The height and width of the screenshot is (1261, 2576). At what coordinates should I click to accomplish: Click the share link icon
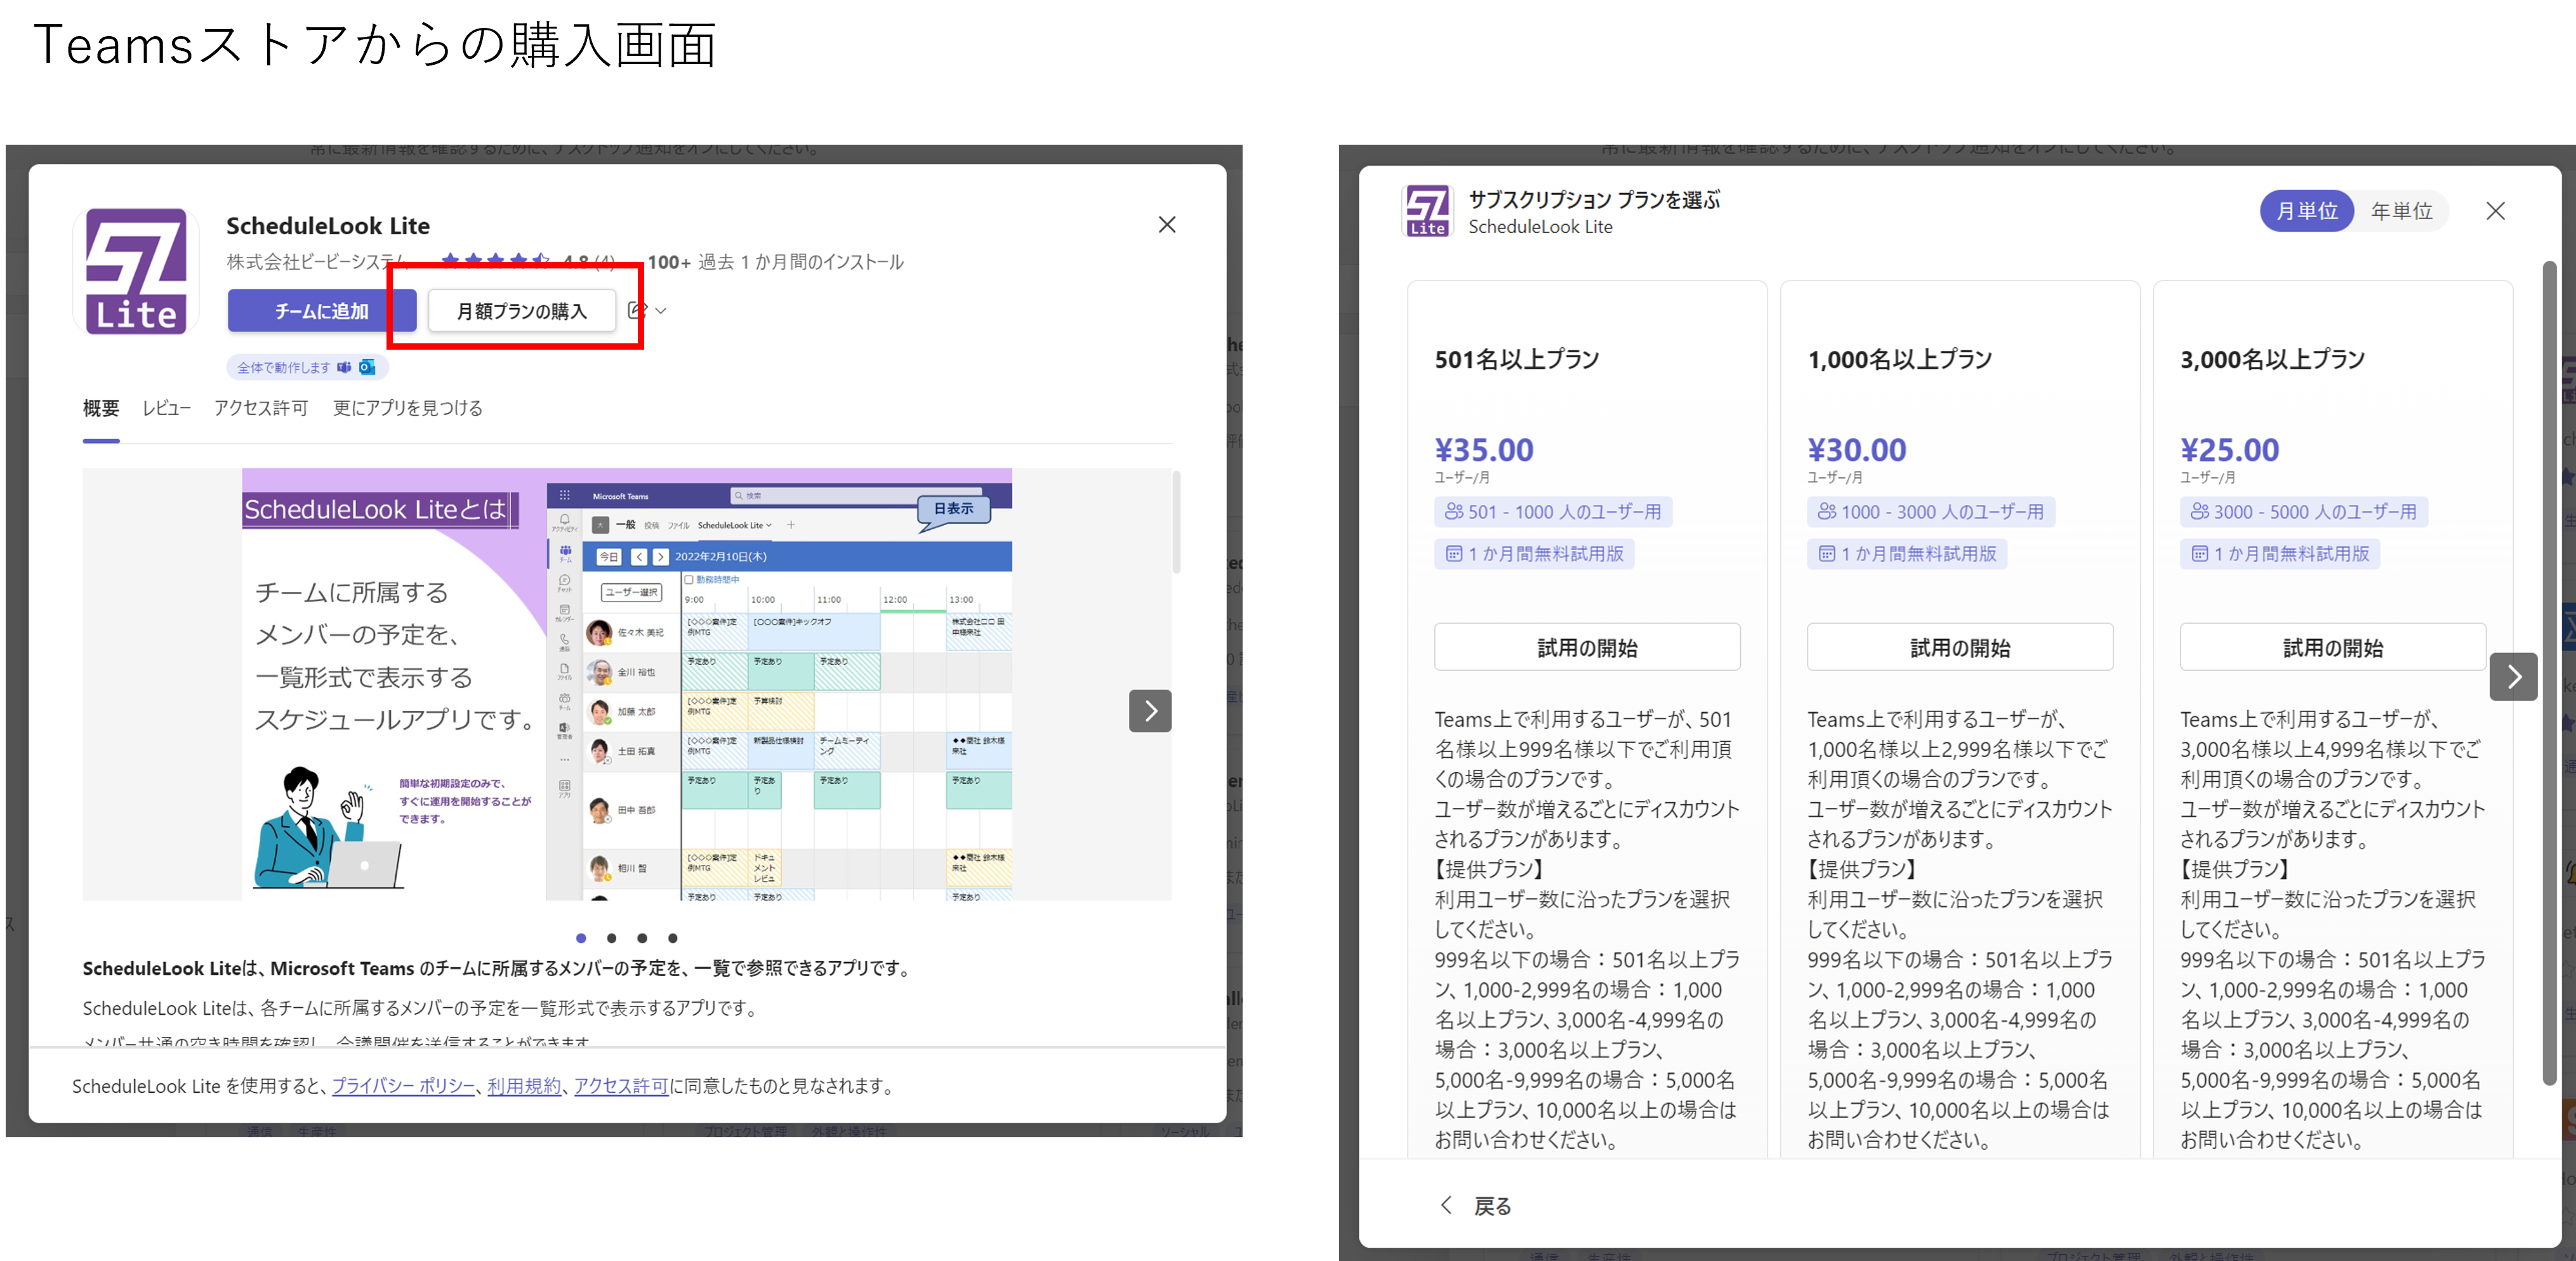point(637,310)
